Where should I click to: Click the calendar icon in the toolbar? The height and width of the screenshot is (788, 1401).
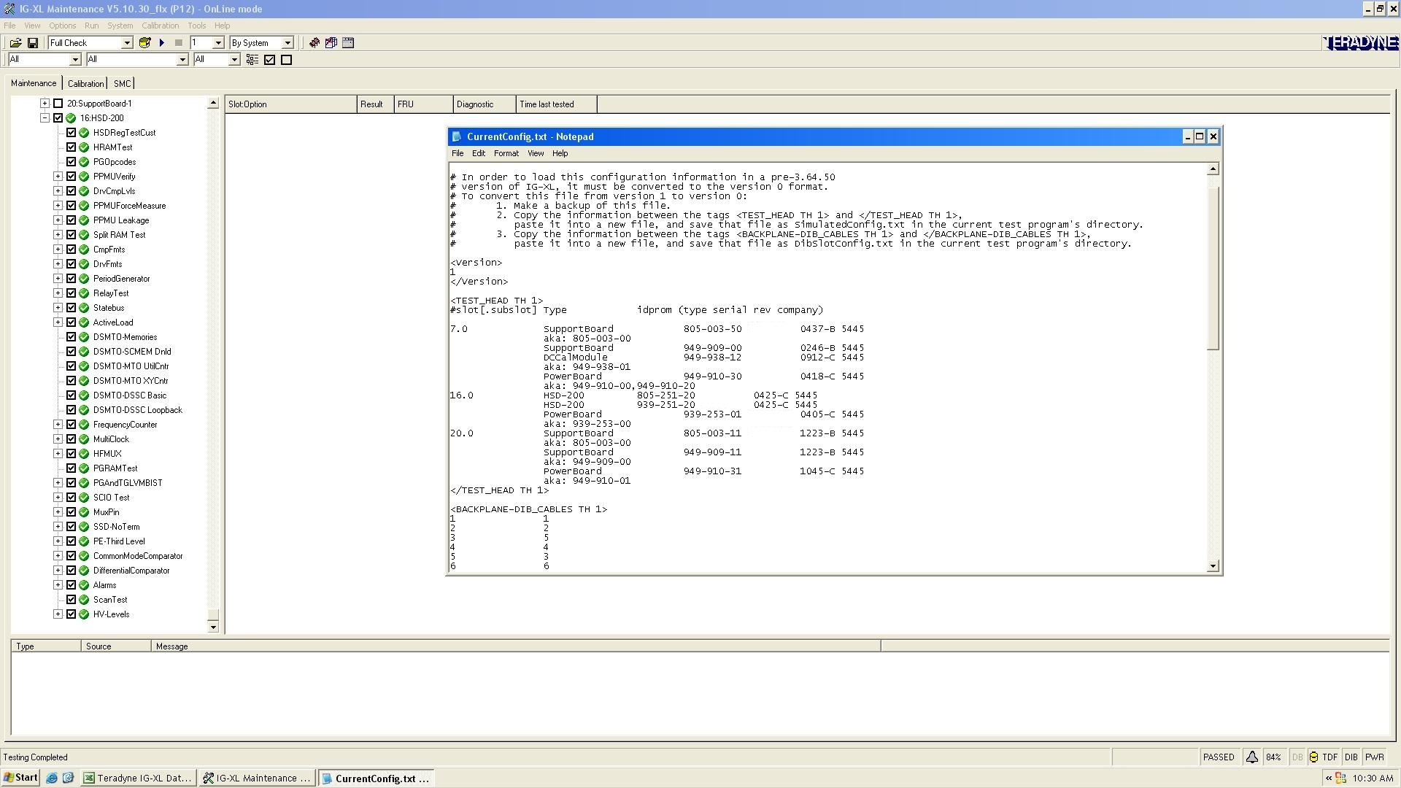point(348,43)
